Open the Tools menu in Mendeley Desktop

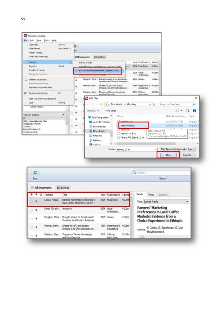click(x=46, y=41)
